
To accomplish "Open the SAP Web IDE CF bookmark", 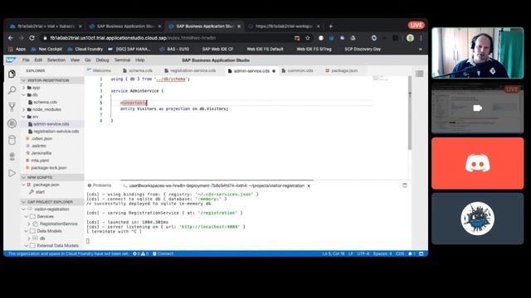I will click(217, 49).
